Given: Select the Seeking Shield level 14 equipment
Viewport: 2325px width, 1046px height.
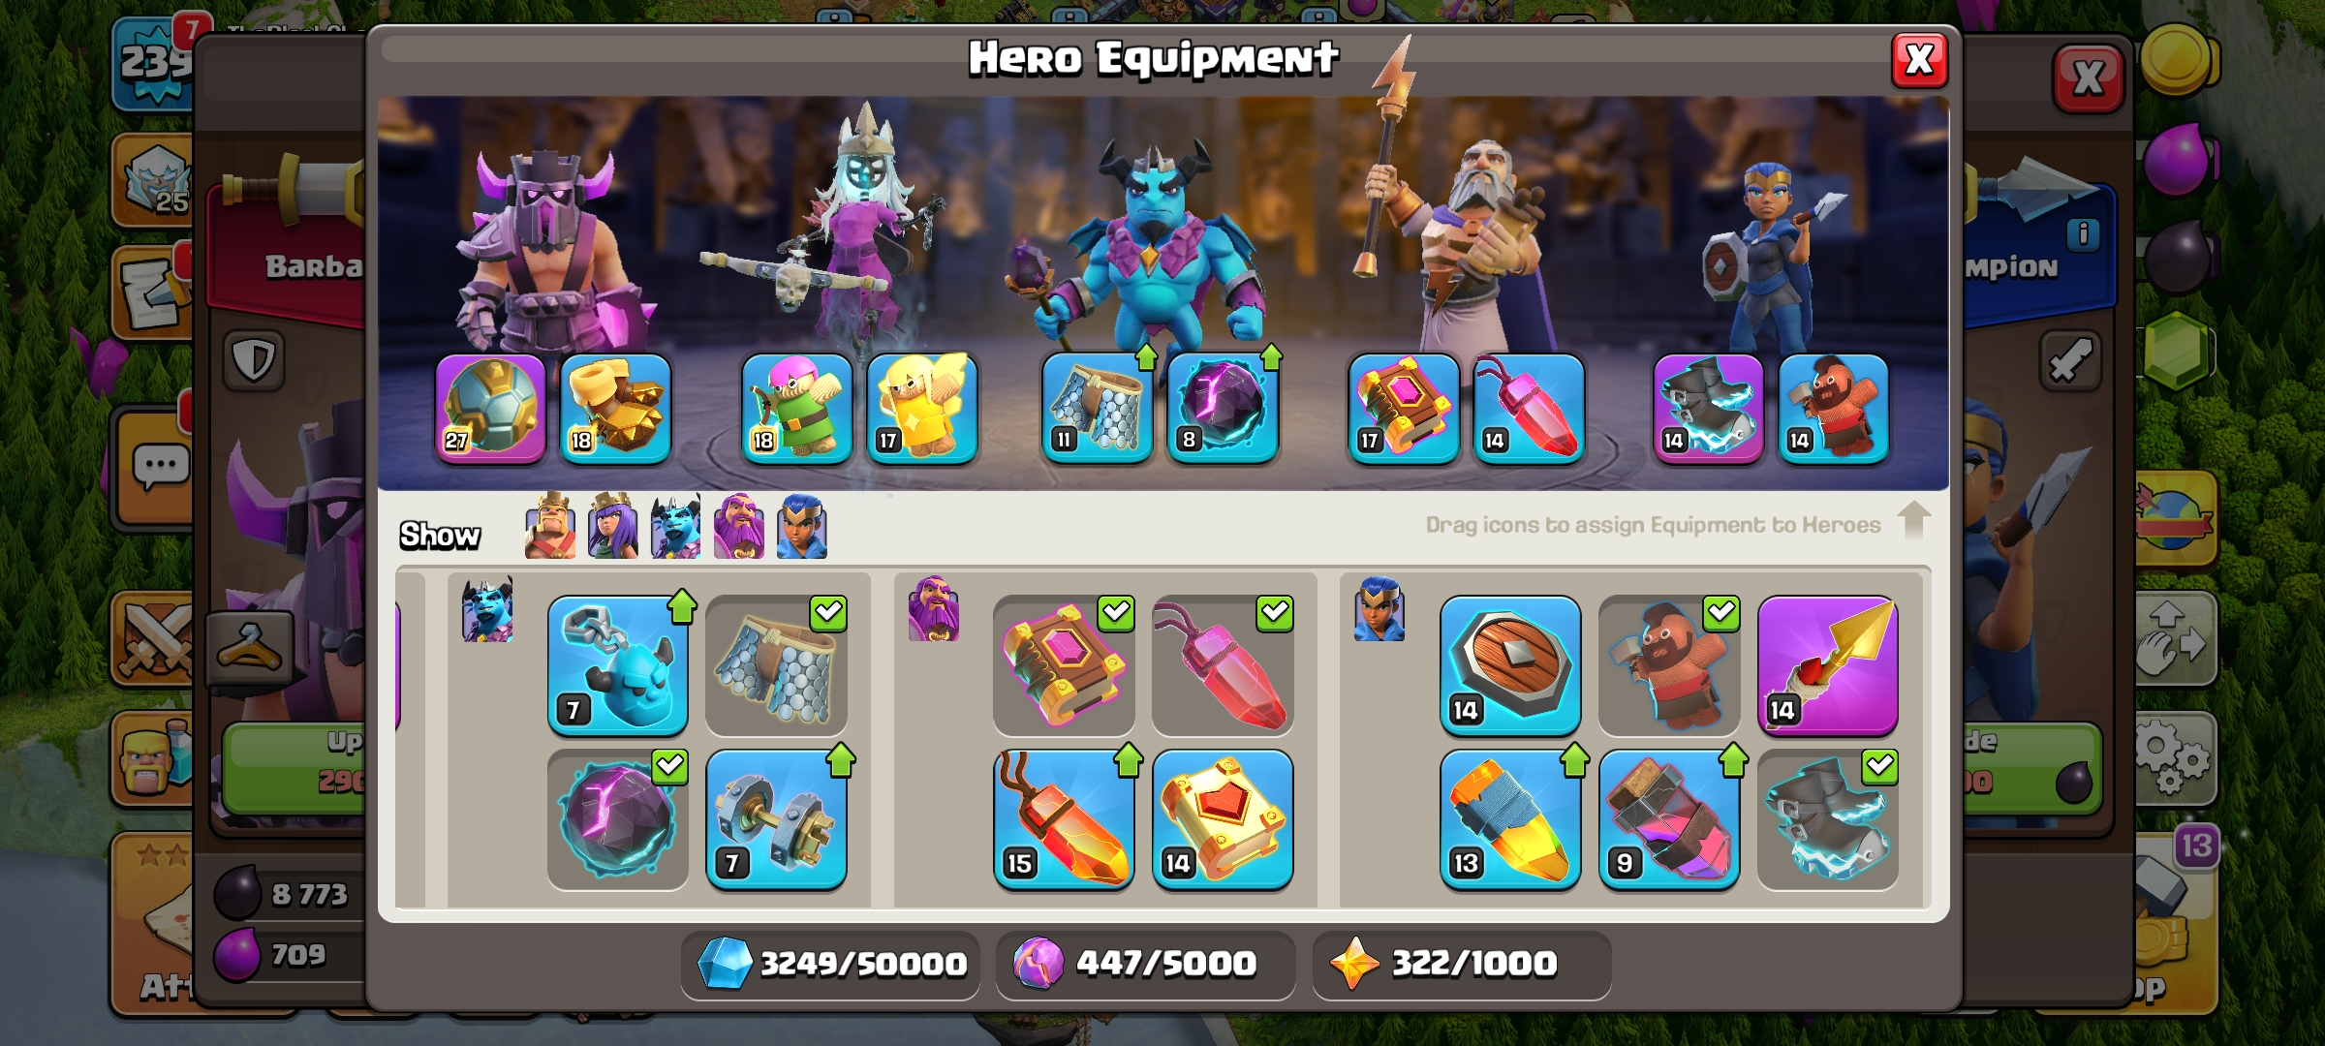Looking at the screenshot, I should click(1510, 665).
